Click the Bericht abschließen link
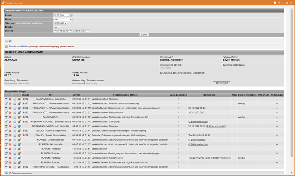Screen dimensions: 295x176 19,46
